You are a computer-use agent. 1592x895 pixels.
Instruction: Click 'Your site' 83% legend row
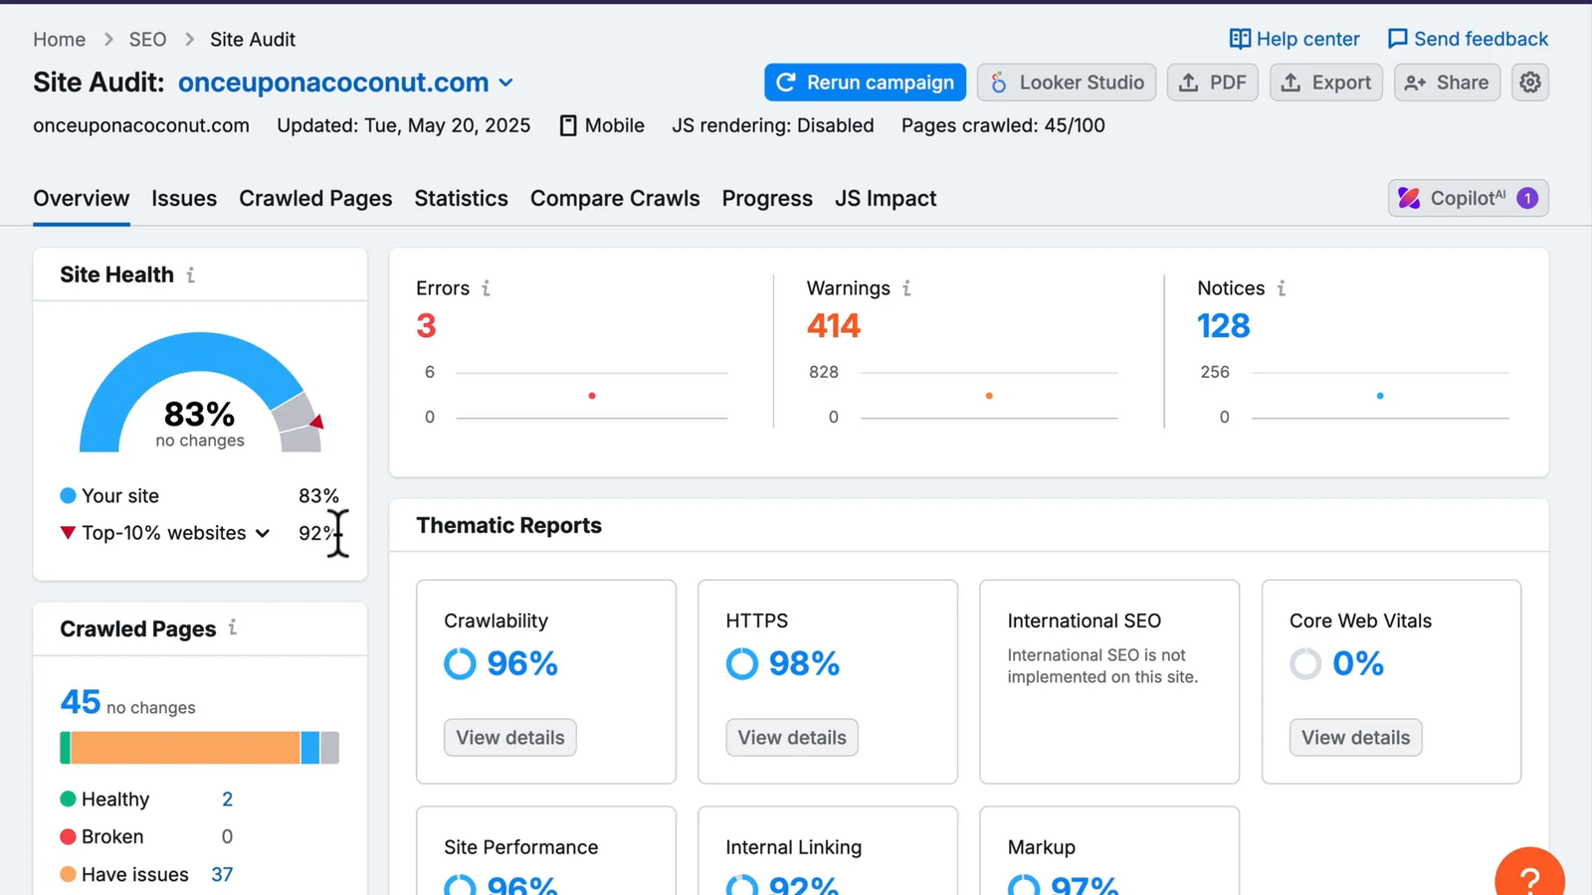tap(200, 495)
